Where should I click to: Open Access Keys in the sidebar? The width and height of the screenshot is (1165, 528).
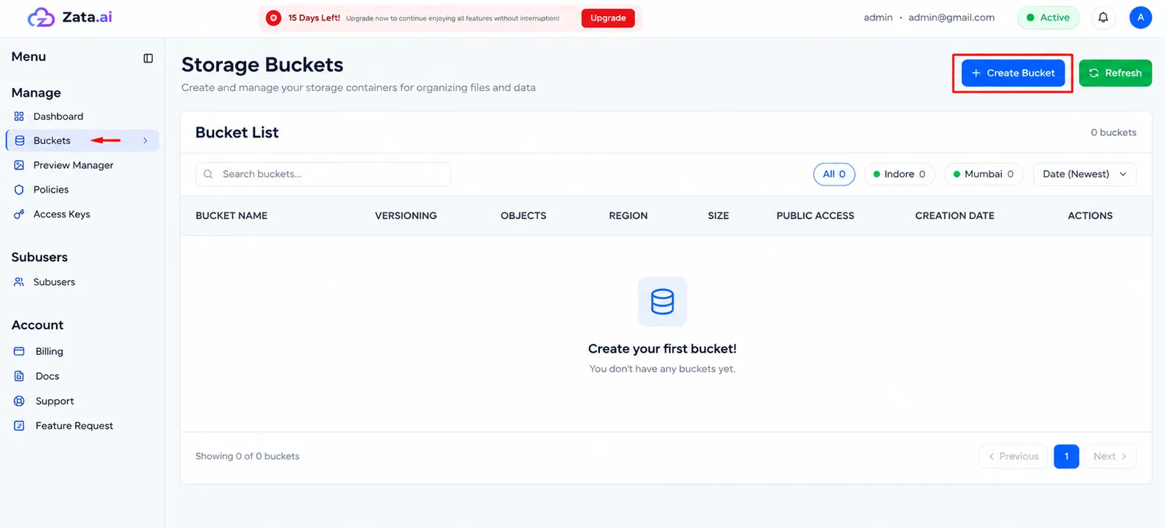tap(62, 215)
